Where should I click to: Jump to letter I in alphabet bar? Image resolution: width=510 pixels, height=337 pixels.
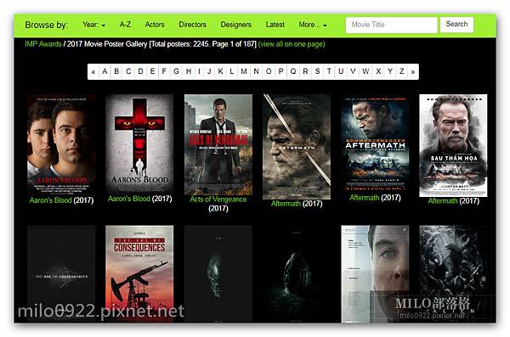click(199, 71)
